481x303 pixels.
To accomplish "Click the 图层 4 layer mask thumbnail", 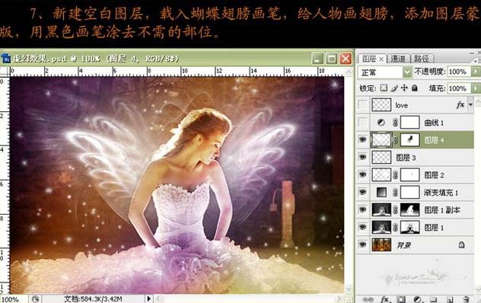I will pos(409,140).
